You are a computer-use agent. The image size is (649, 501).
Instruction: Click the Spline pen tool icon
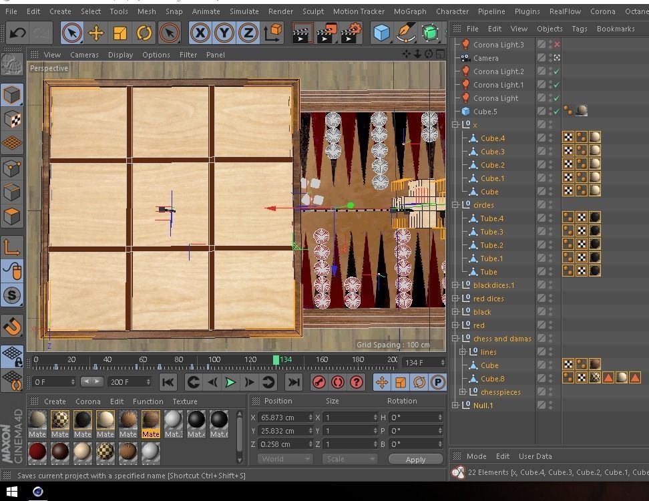tap(406, 33)
